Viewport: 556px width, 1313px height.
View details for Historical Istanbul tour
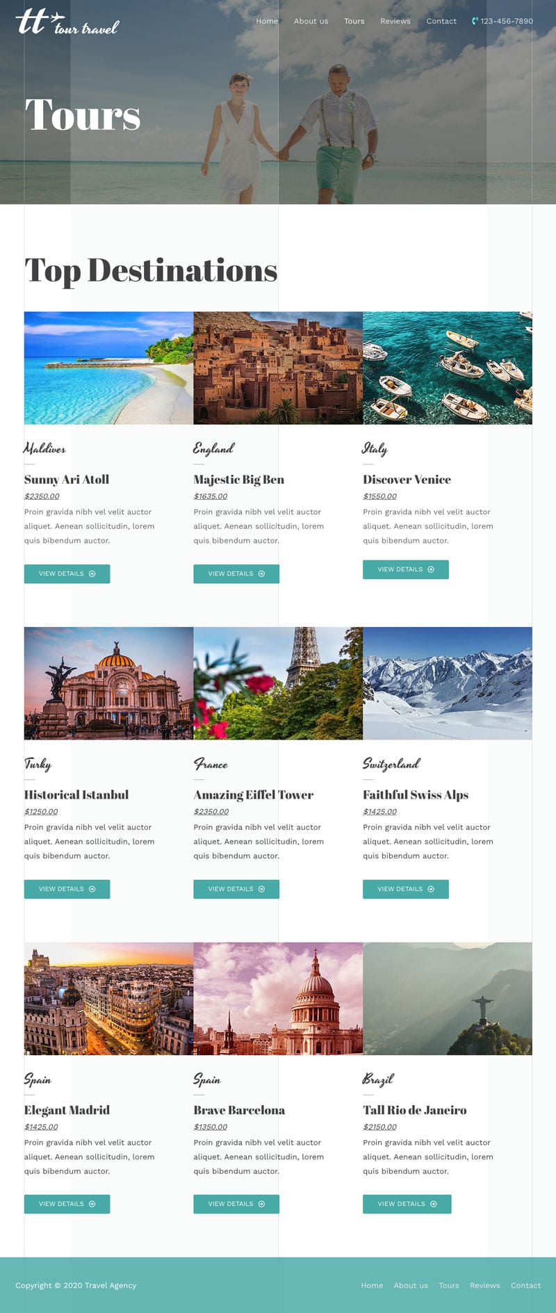pos(67,889)
